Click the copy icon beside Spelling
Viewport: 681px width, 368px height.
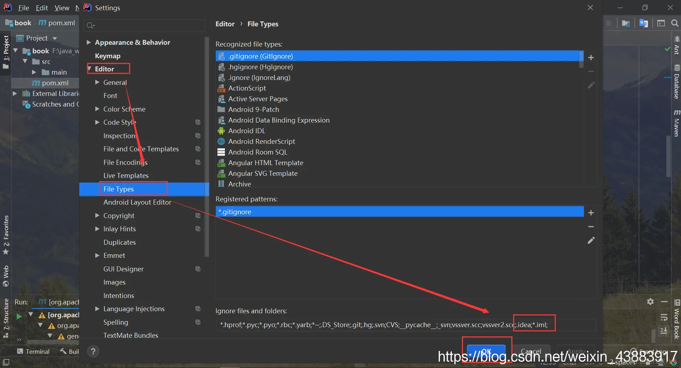198,322
